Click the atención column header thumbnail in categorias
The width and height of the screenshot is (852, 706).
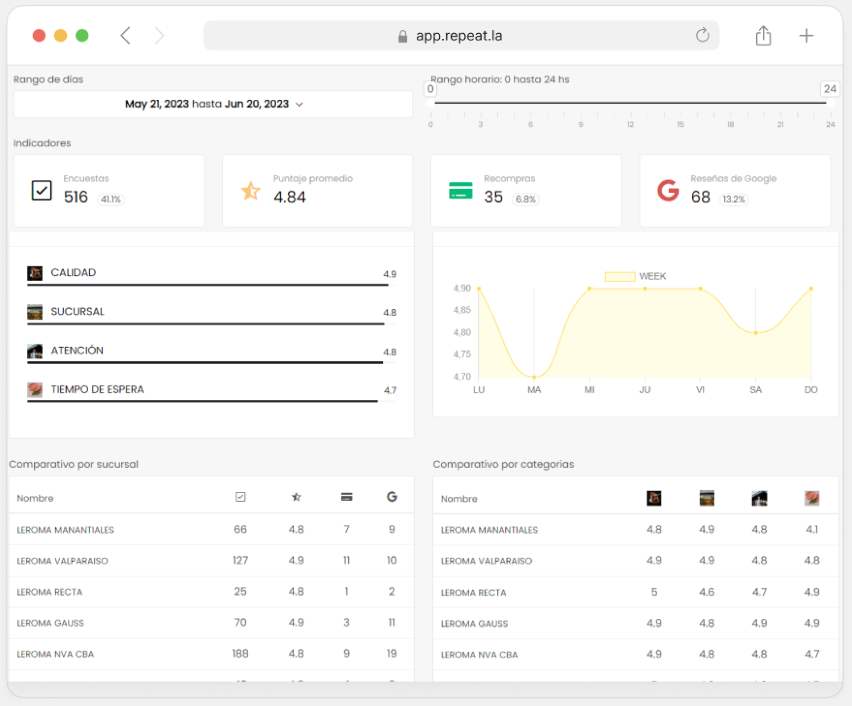coord(759,498)
